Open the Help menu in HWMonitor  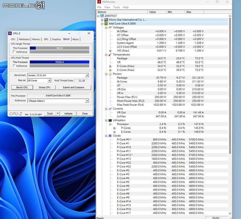126,7
